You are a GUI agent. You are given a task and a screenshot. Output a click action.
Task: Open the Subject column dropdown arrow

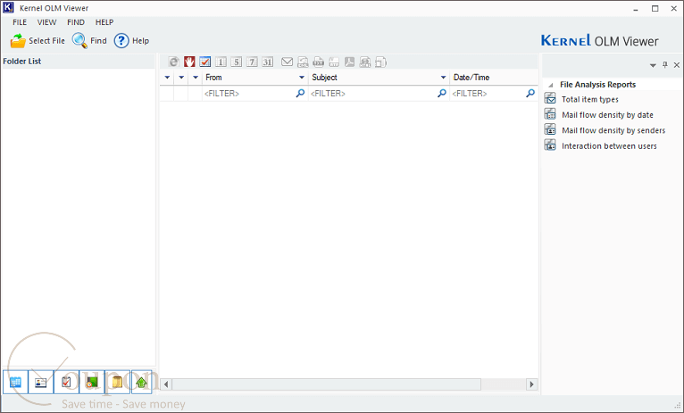pos(443,78)
